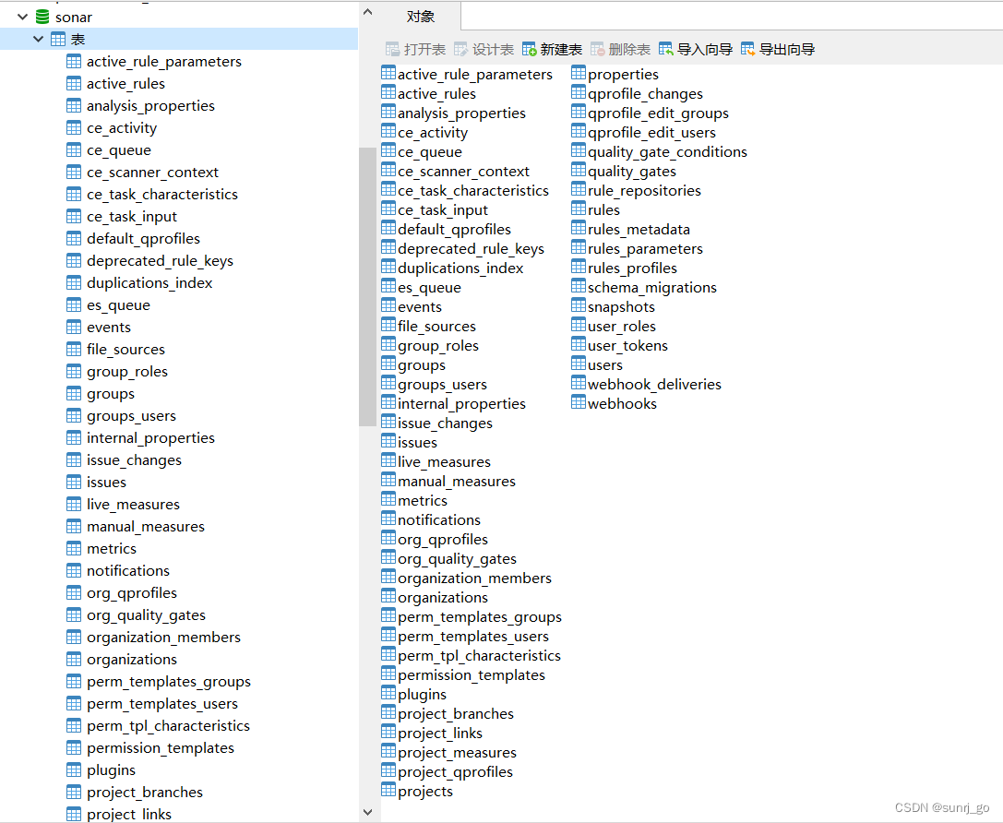Screen dimensions: 1003x823
Task: Select group_roles in the tree
Action: pos(127,372)
